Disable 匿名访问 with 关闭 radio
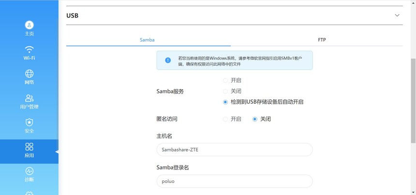The height and width of the screenshot is (195, 416). (255, 119)
